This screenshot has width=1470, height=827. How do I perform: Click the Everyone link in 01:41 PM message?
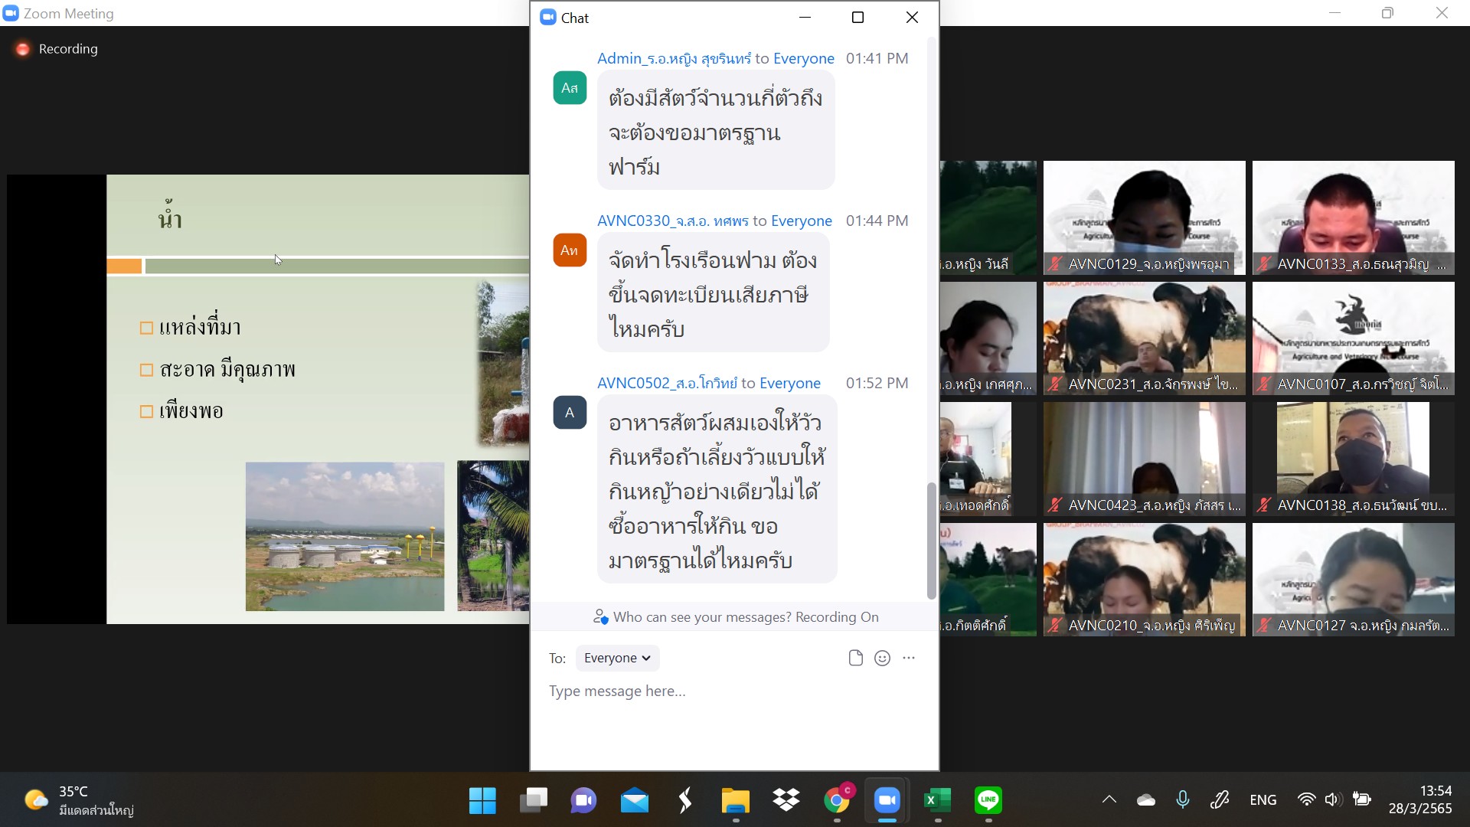(804, 58)
